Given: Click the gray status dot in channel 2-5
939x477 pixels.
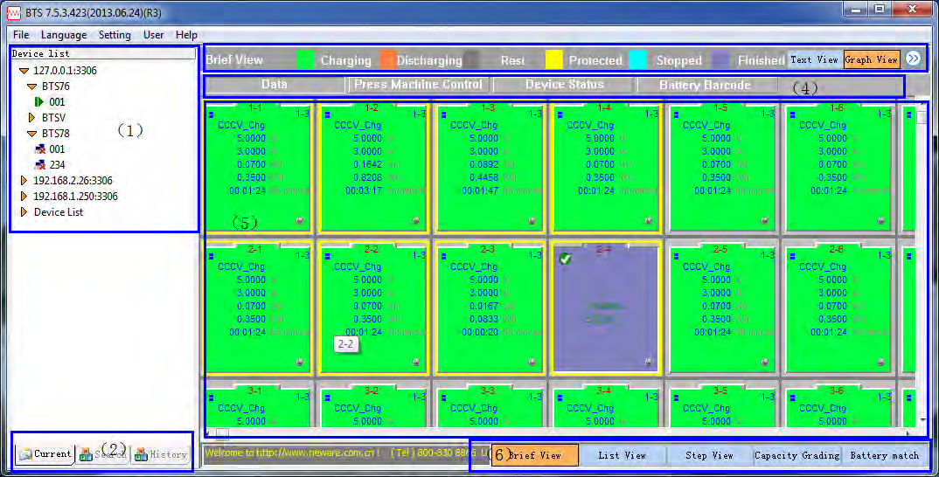Looking at the screenshot, I should 764,362.
